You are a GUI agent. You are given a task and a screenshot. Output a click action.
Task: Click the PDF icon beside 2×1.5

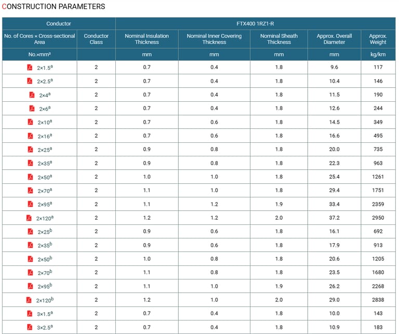[x=30, y=68]
